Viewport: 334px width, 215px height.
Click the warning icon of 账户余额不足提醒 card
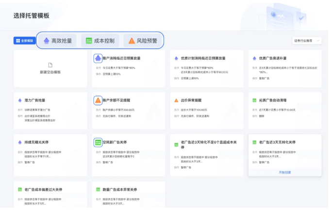[98, 100]
